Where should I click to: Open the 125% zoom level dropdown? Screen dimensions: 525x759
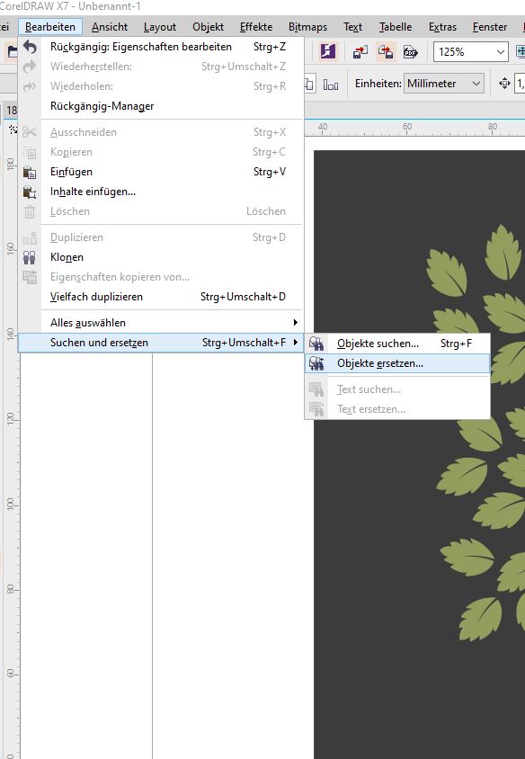click(501, 52)
